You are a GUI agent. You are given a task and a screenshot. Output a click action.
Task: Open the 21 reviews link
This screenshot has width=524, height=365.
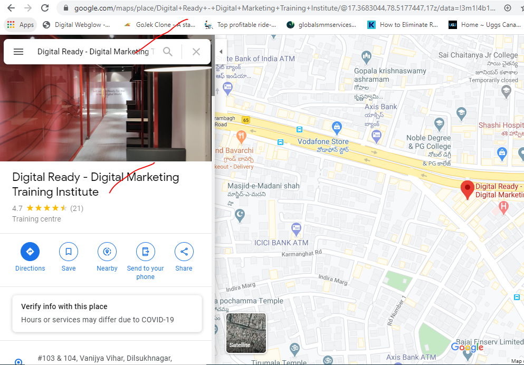[x=77, y=208]
